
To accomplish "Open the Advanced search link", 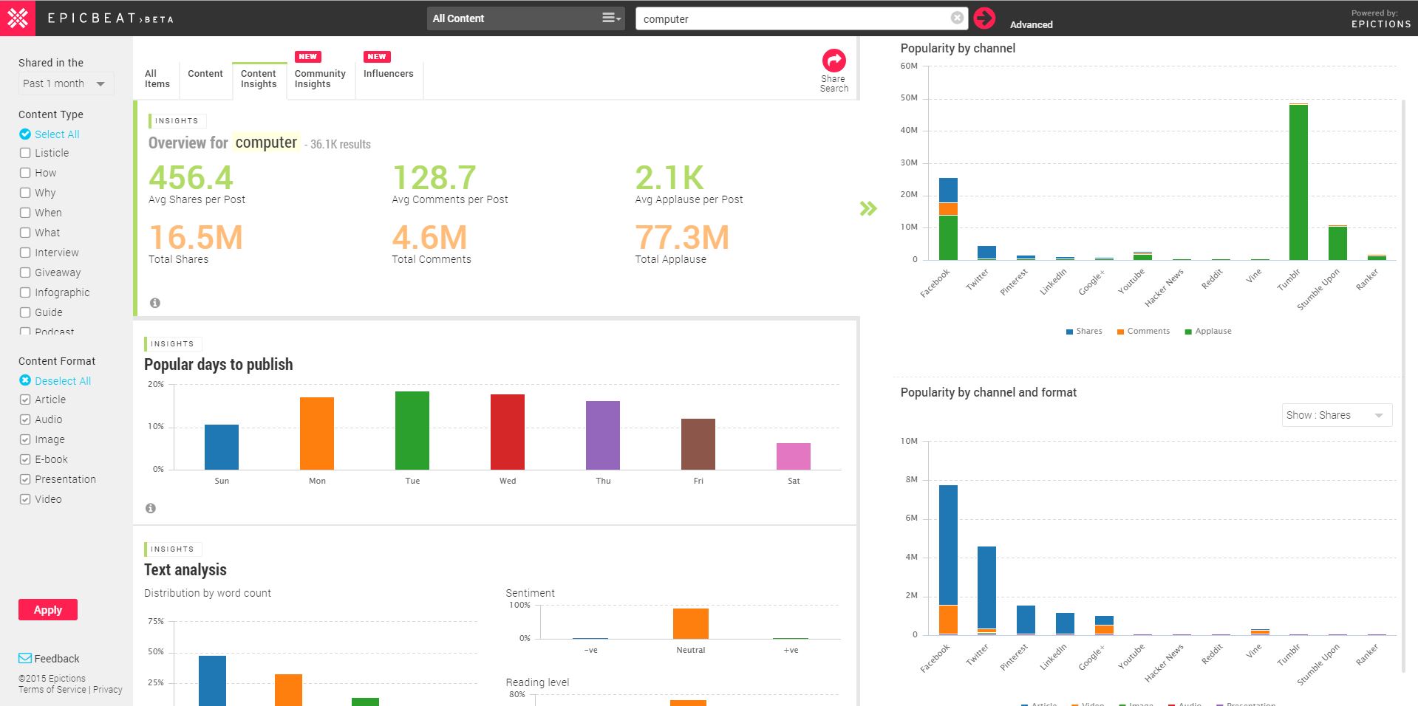I will tap(1031, 24).
